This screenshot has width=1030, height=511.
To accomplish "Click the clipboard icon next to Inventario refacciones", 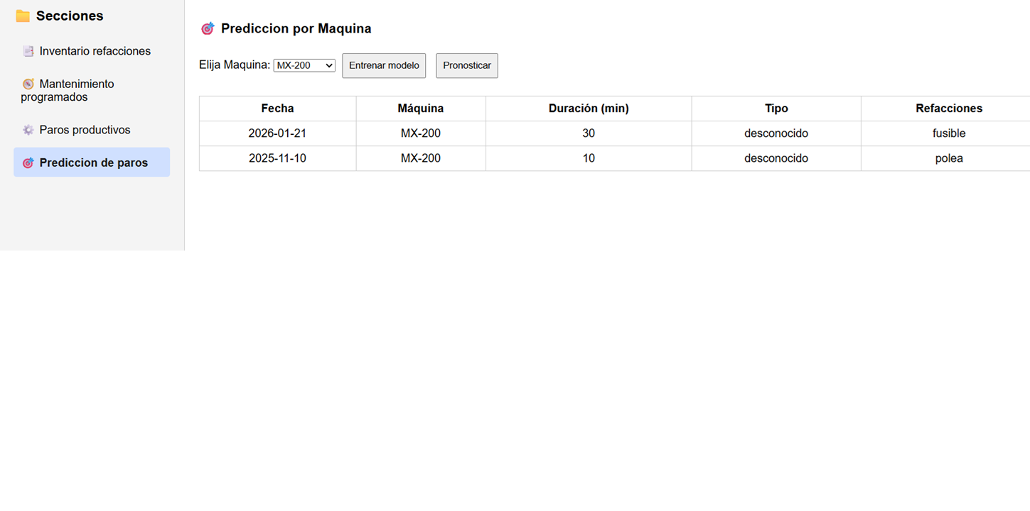I will point(28,51).
